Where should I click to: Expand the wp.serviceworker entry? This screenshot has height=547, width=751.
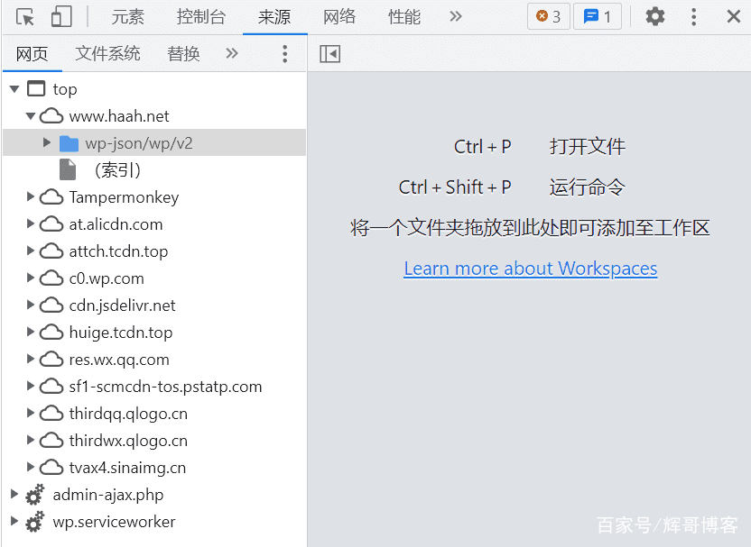pos(14,522)
